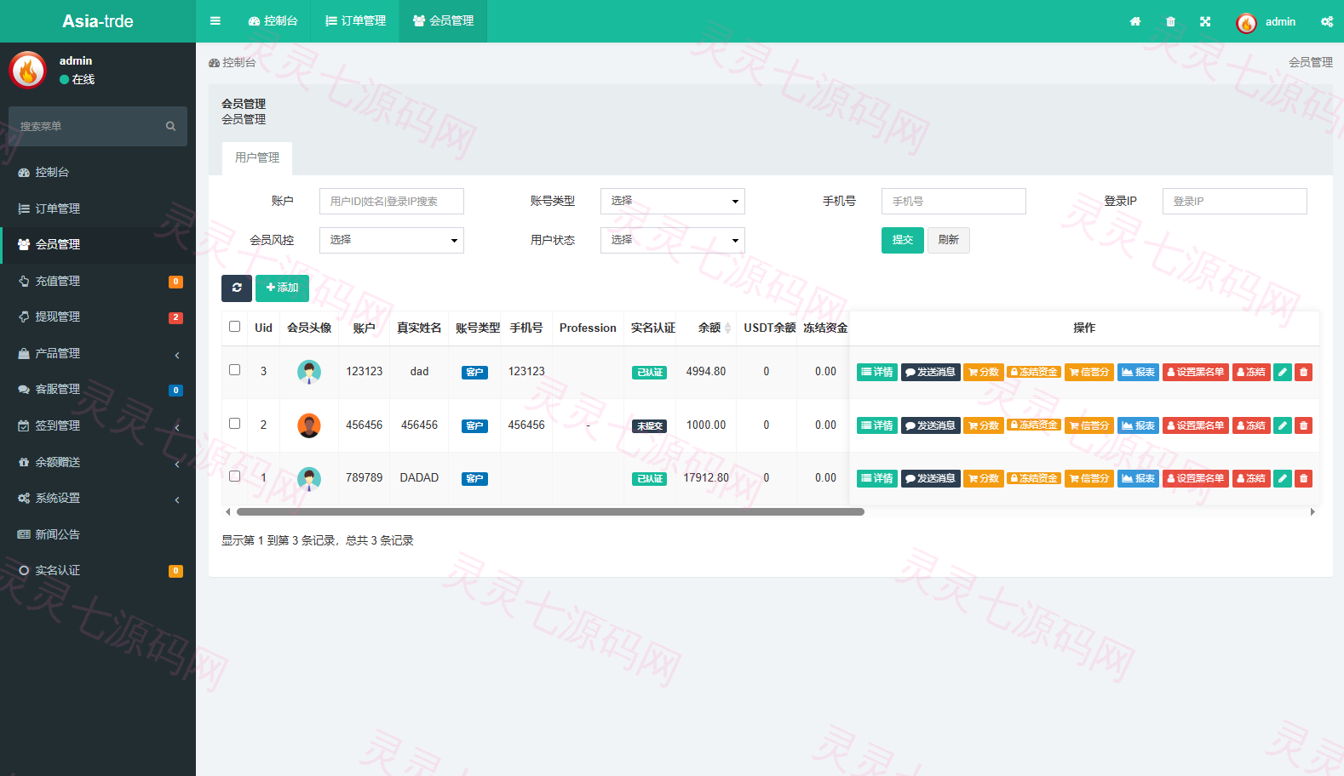Click 发送消息 for user 456456
This screenshot has width=1344, height=776.
pos(930,425)
